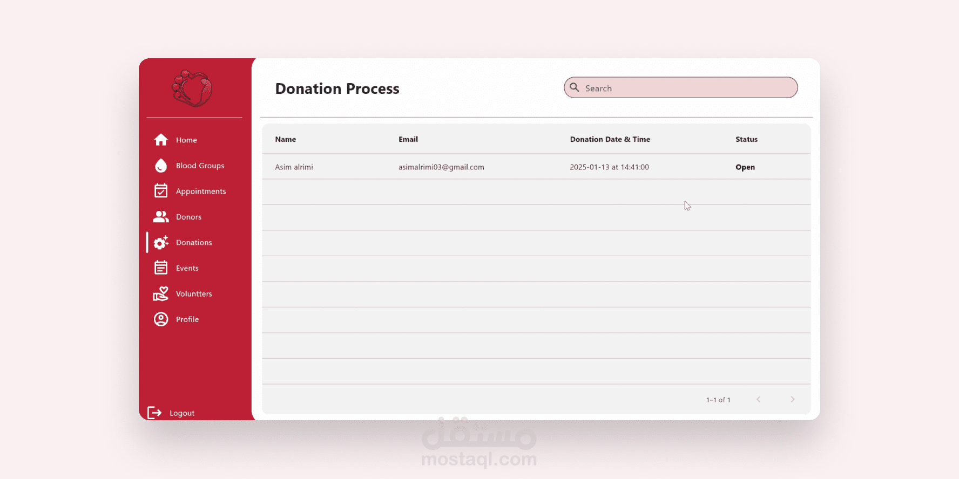The height and width of the screenshot is (479, 959).
Task: Open the Profile user-circle icon
Action: pos(161,319)
